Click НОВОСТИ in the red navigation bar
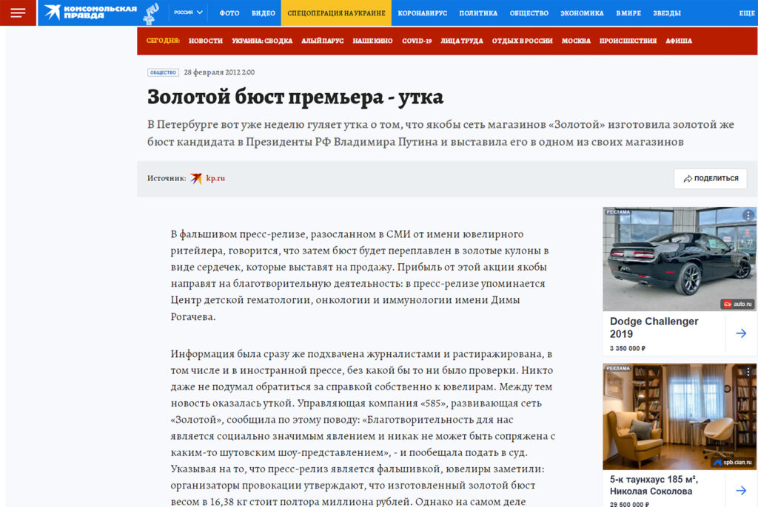758x507 pixels. pyautogui.click(x=205, y=41)
